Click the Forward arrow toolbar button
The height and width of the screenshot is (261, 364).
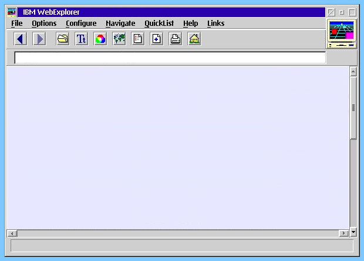coord(39,39)
